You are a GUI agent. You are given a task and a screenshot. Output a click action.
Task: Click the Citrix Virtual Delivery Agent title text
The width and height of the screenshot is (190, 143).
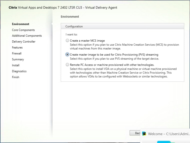63,8
